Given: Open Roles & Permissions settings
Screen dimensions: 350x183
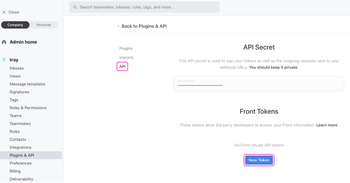Looking at the screenshot, I should (x=28, y=108).
